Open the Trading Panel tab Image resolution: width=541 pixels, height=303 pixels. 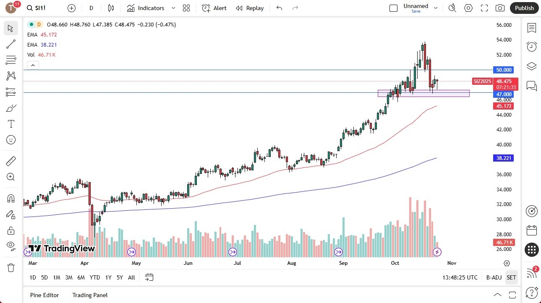(x=89, y=295)
